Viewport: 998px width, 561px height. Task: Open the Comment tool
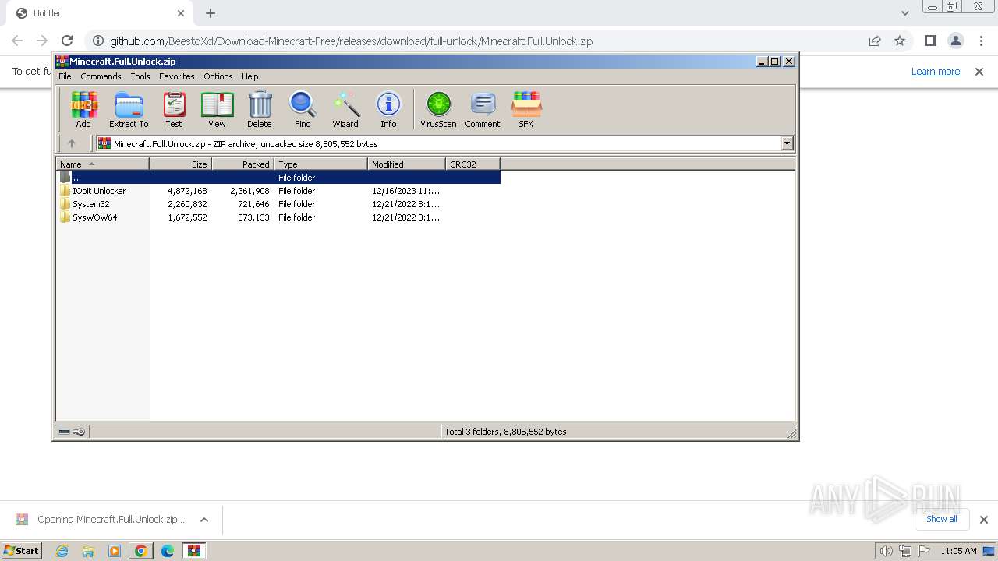[483, 110]
